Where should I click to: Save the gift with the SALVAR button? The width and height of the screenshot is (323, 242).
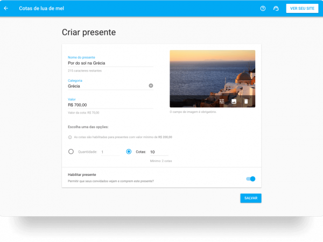251,198
